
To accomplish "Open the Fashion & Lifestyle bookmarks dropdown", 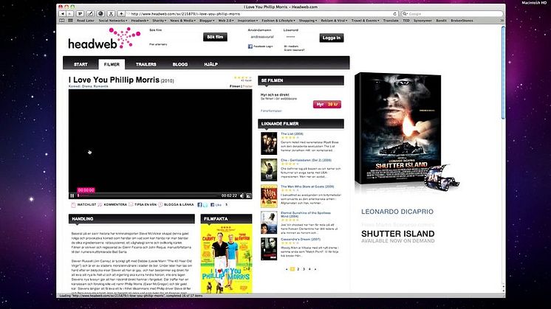I will (278, 21).
